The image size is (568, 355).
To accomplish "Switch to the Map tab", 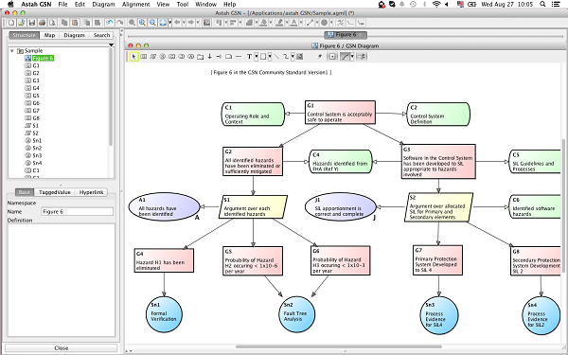I will click(49, 35).
